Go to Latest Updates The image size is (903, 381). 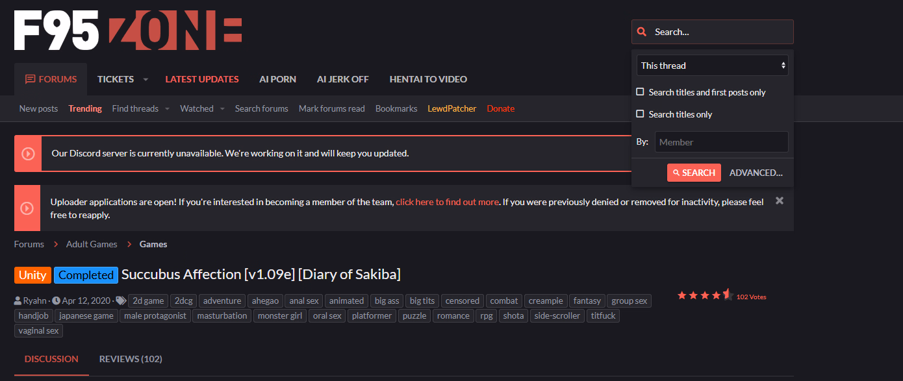click(202, 79)
